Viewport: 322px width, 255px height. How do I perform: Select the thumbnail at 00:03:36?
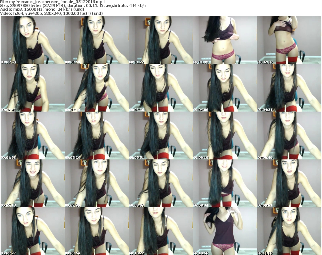click(x=161, y=88)
